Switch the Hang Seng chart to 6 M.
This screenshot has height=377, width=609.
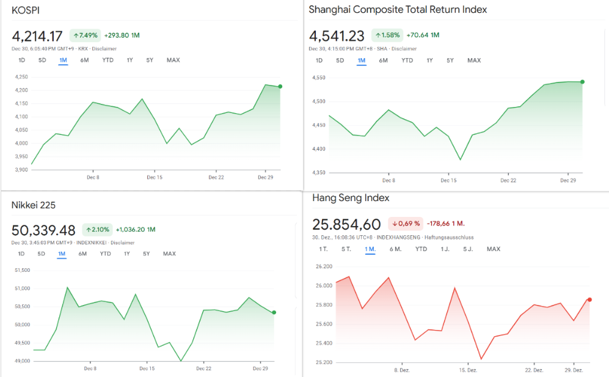click(395, 249)
